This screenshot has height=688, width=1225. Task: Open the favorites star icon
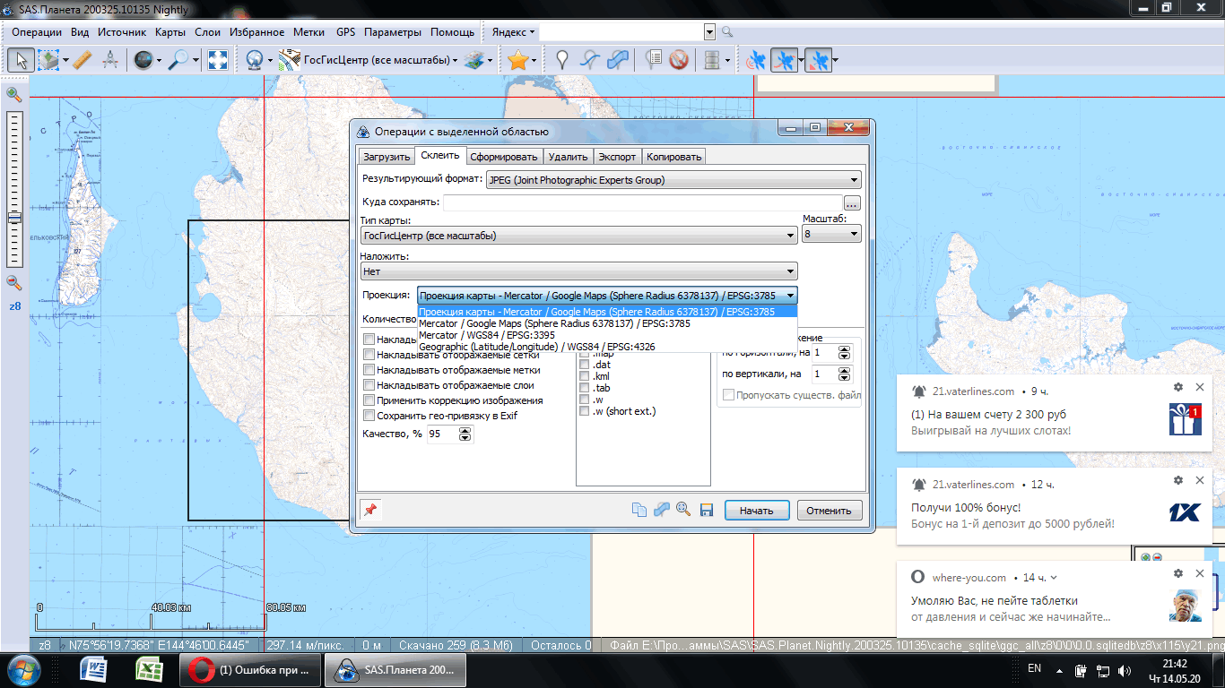click(x=517, y=60)
